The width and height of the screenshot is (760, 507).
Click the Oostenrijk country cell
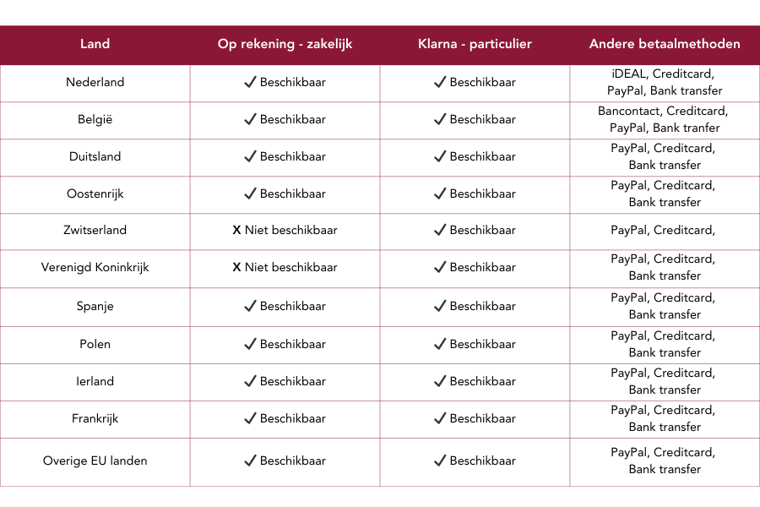pos(95,194)
